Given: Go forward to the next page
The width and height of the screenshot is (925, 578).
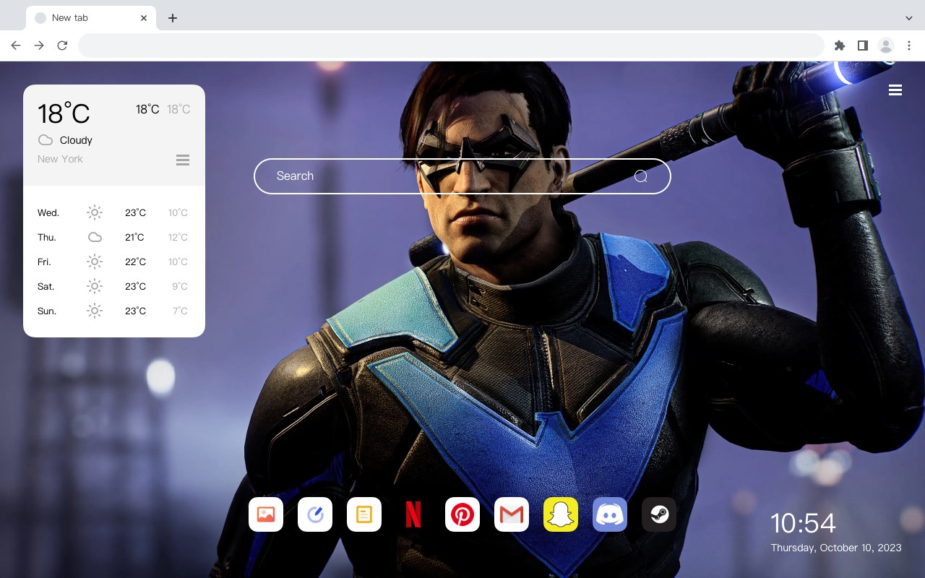Looking at the screenshot, I should pyautogui.click(x=39, y=46).
